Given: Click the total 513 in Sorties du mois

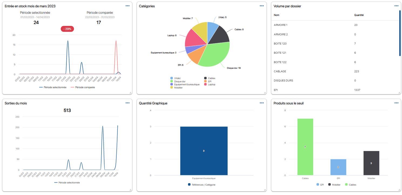Looking at the screenshot, I should point(67,110).
